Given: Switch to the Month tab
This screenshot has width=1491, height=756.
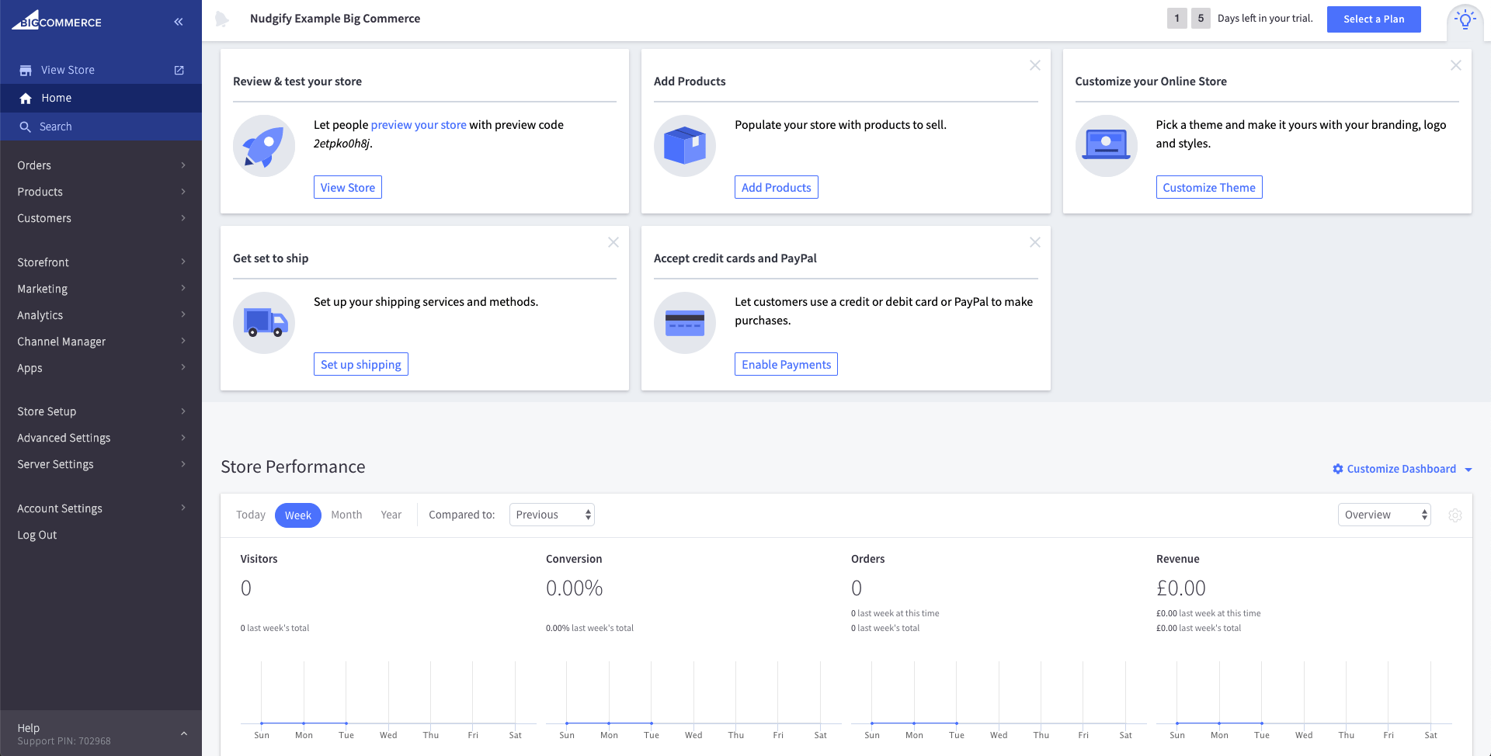Looking at the screenshot, I should click(x=346, y=514).
